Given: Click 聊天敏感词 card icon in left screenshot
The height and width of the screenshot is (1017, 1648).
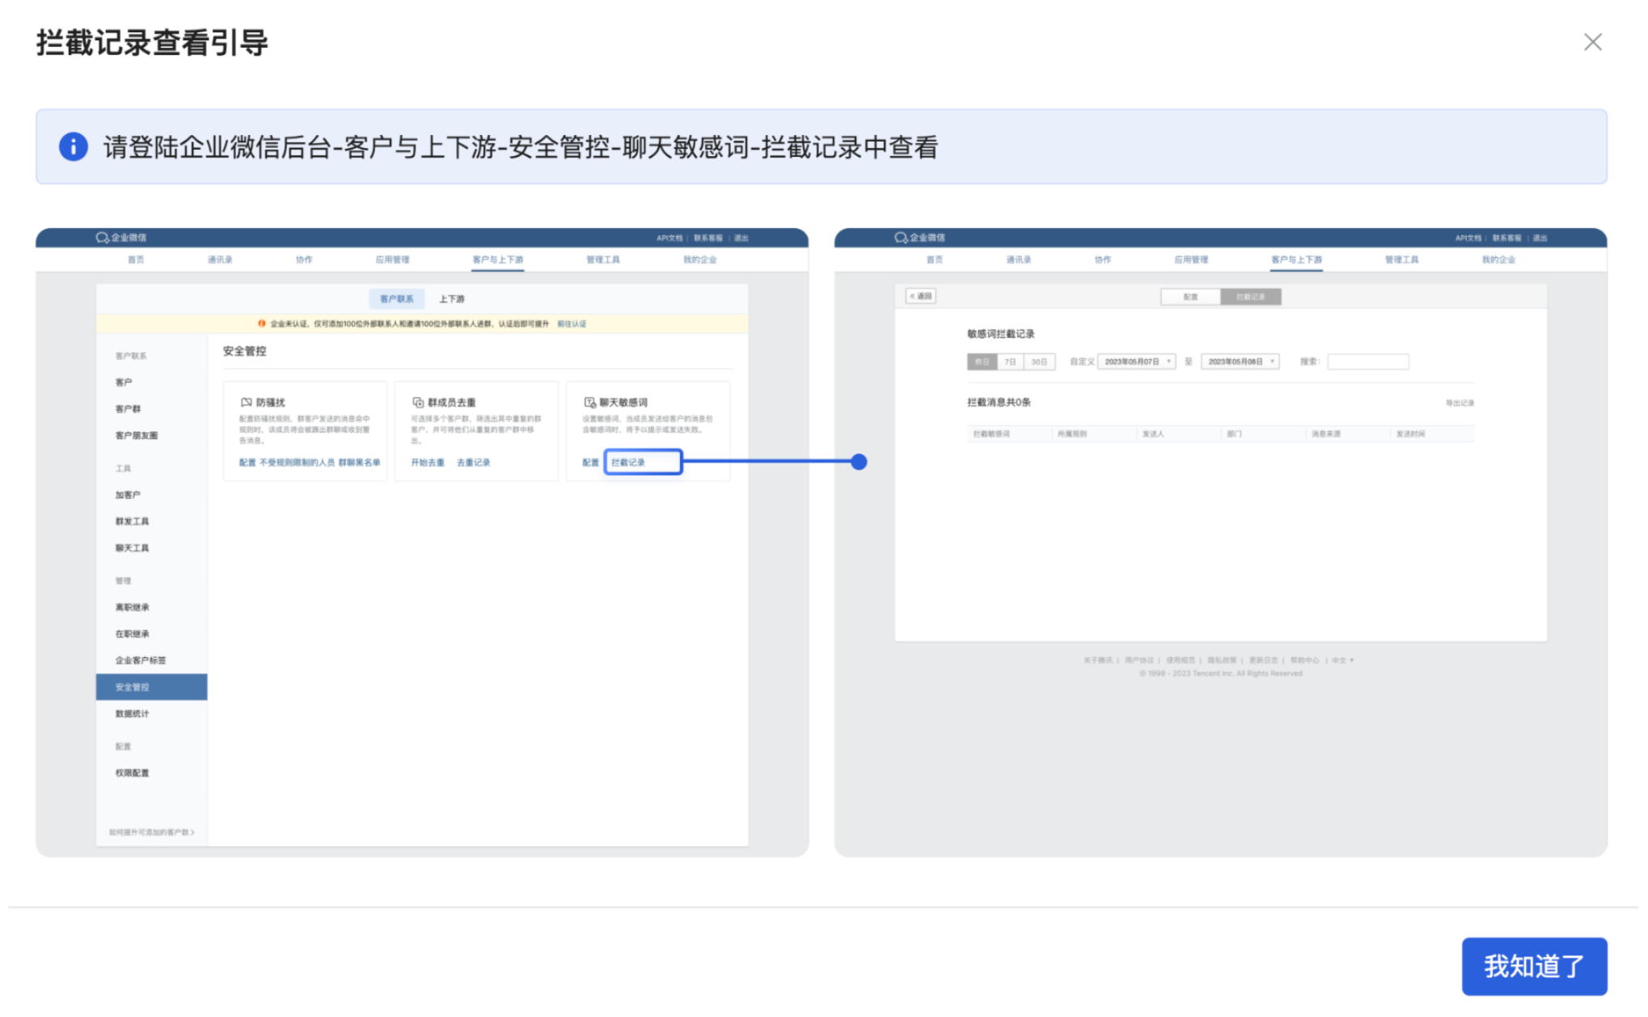Looking at the screenshot, I should tap(590, 402).
